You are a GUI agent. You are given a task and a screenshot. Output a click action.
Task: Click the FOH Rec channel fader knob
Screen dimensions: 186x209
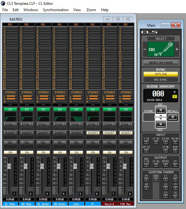pyautogui.click(x=125, y=166)
